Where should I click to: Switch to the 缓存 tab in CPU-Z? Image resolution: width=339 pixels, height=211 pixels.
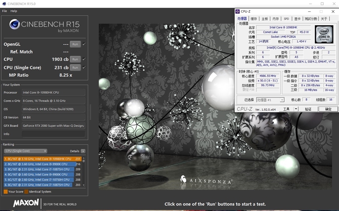pyautogui.click(x=254, y=19)
